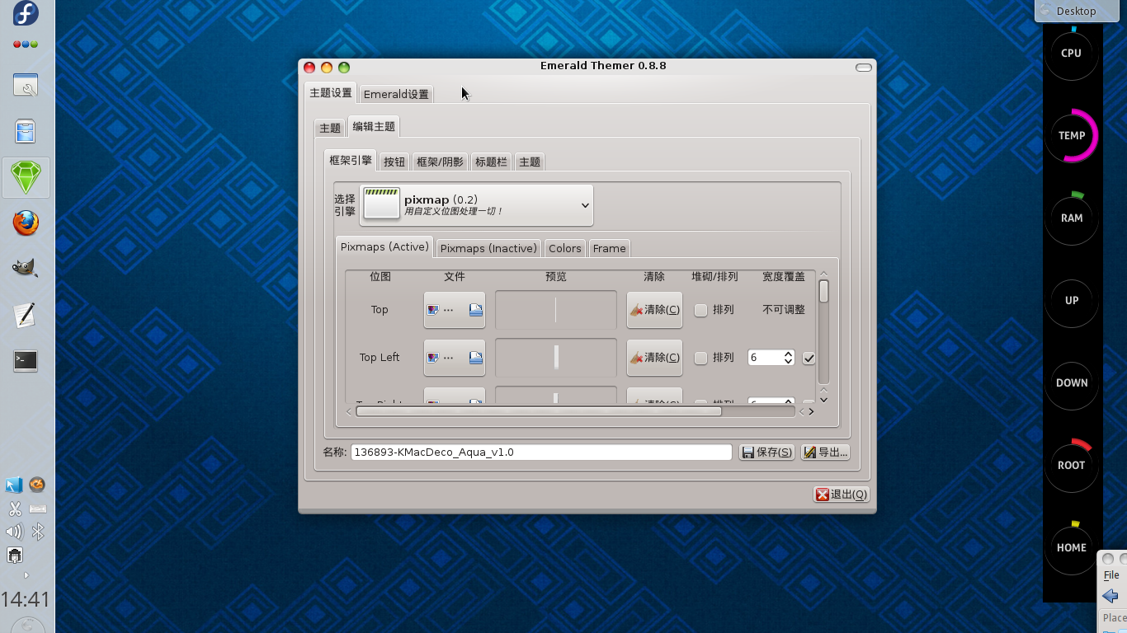Click the Desktop pager label
This screenshot has width=1127, height=633.
(x=1076, y=11)
